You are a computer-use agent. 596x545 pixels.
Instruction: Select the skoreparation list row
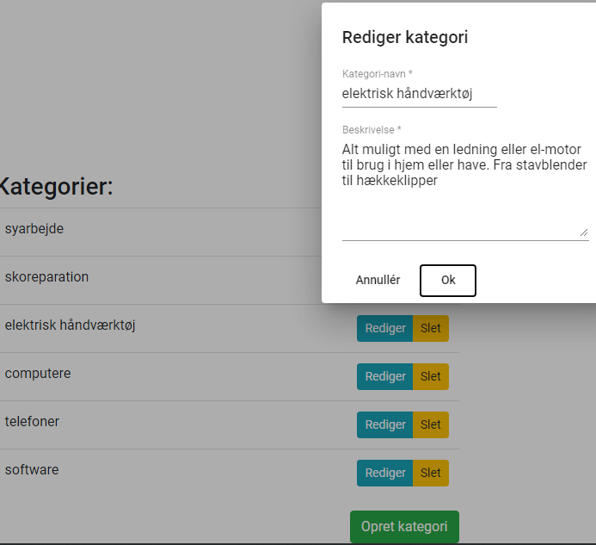click(161, 280)
